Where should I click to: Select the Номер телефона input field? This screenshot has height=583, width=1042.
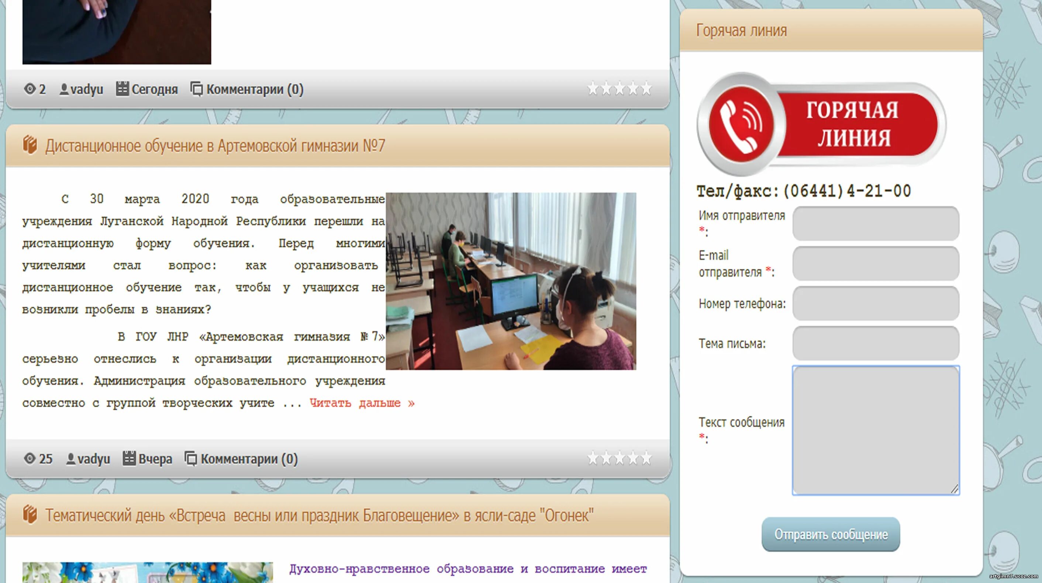pyautogui.click(x=875, y=303)
